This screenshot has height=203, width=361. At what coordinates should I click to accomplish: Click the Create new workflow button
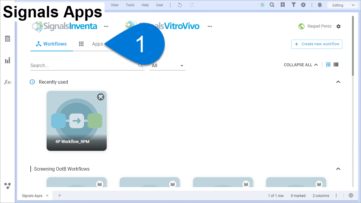pyautogui.click(x=317, y=44)
